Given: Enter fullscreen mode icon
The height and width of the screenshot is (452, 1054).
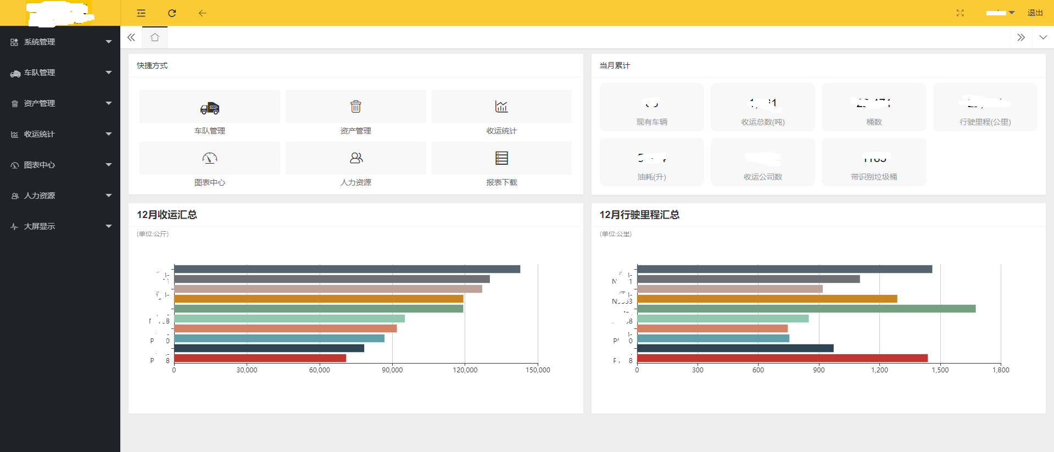Looking at the screenshot, I should tap(960, 13).
